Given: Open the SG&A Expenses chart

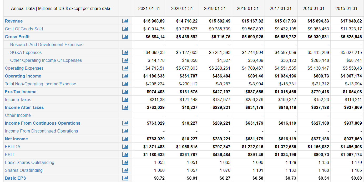Looking at the screenshot, I should coord(125,52).
